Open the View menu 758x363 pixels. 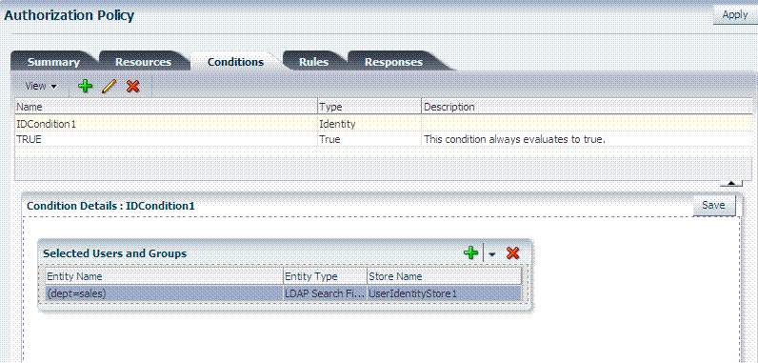[x=41, y=87]
